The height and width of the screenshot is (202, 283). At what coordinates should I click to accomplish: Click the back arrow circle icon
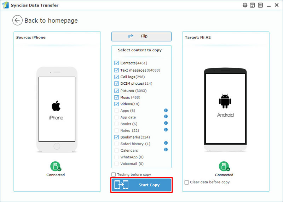coord(17,20)
